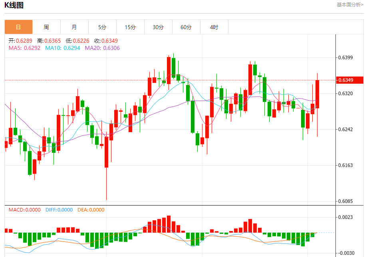
Task: Click the 高: 0.6365 high price
Action: click(x=49, y=41)
